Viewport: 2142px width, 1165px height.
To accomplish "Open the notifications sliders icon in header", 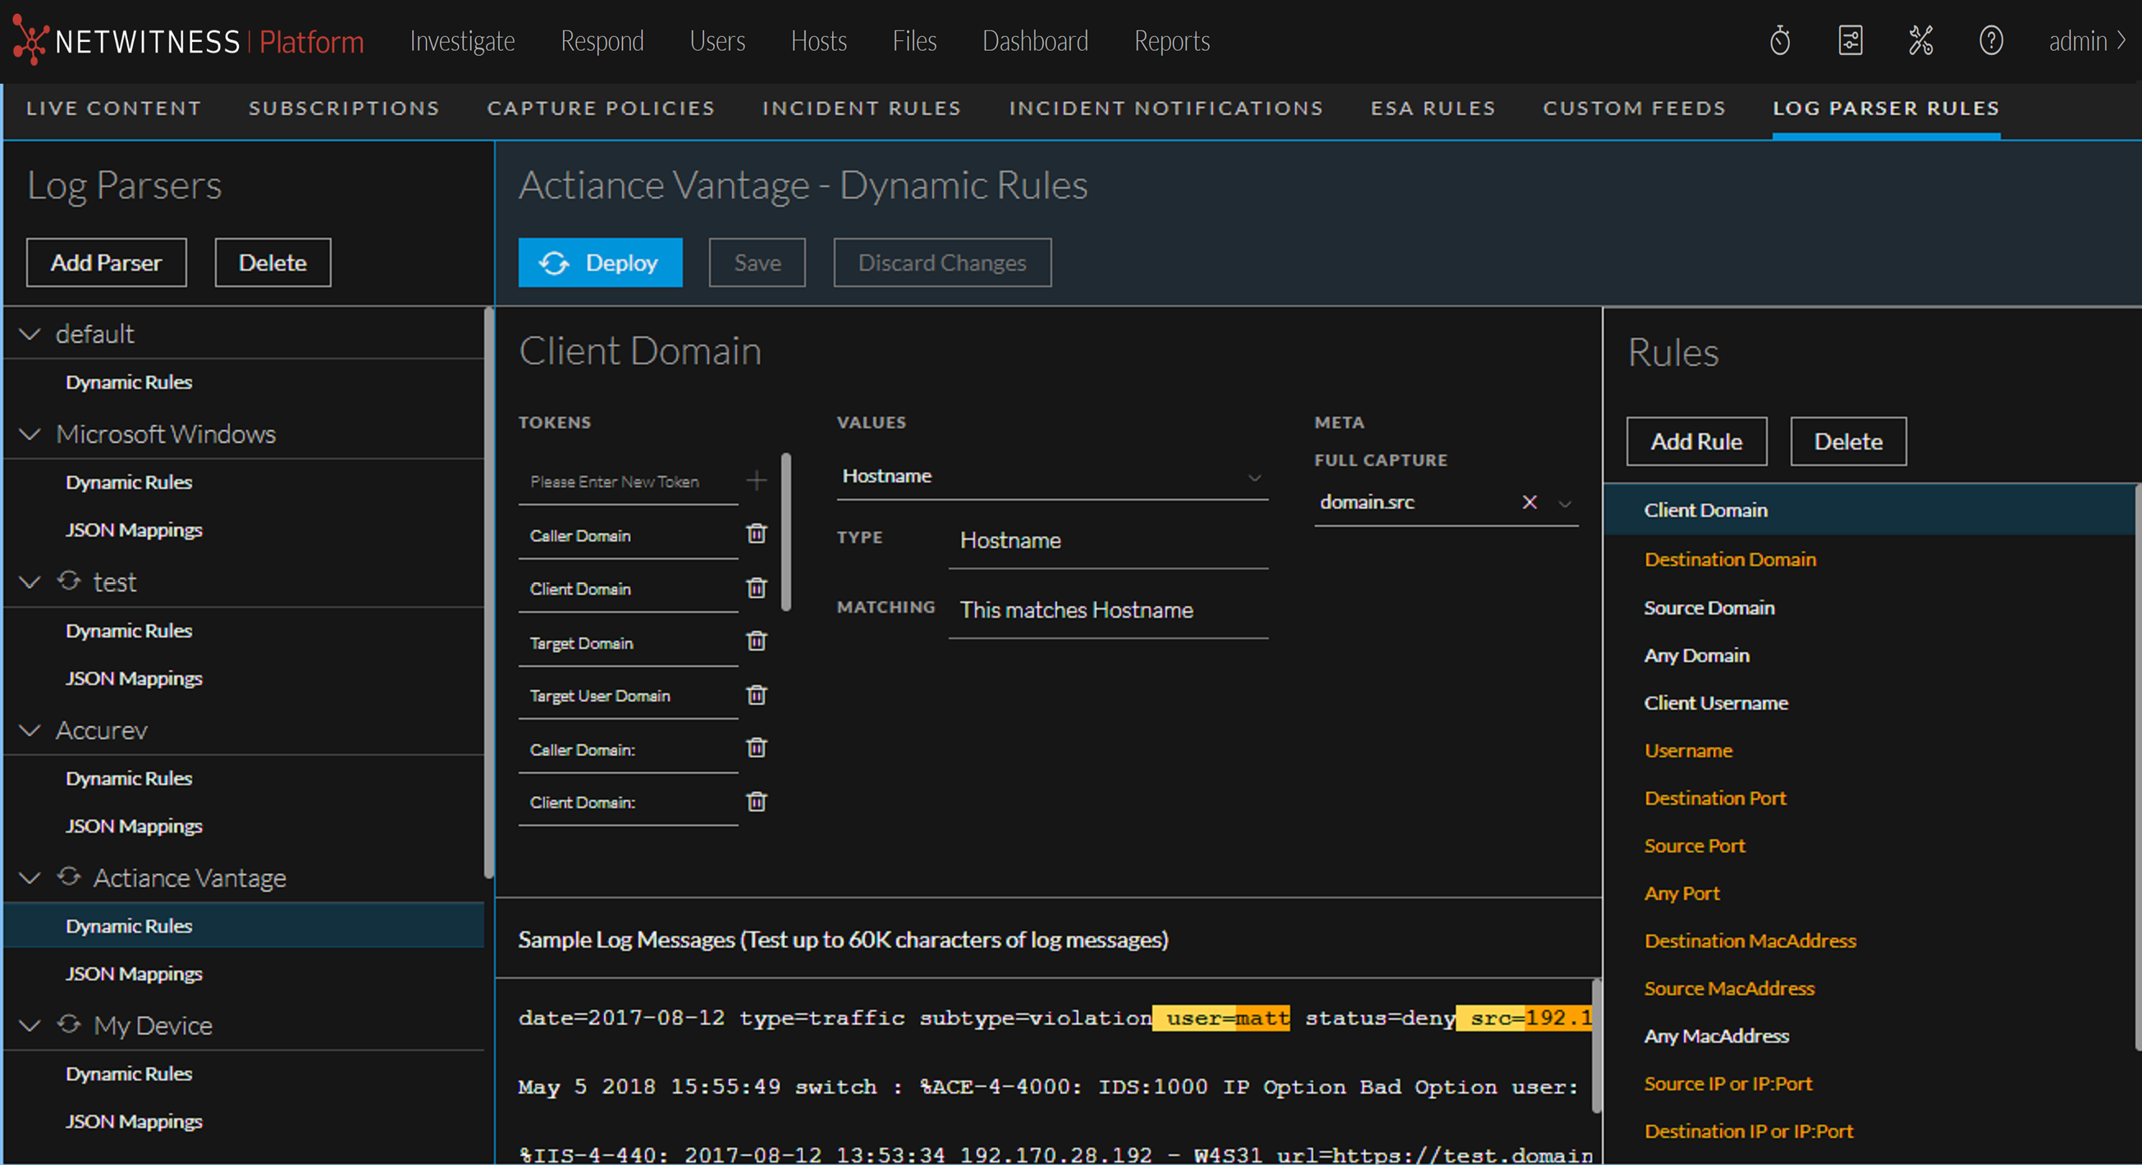I will [1850, 40].
